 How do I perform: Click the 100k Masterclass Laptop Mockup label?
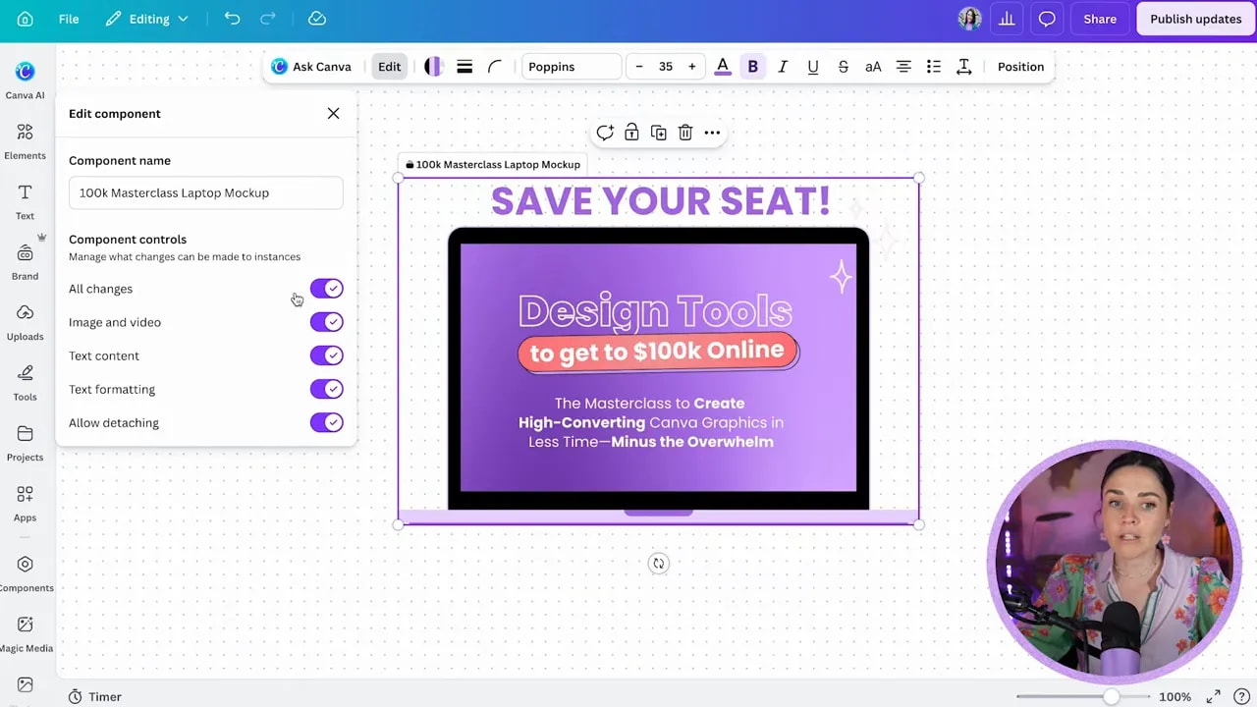[492, 164]
